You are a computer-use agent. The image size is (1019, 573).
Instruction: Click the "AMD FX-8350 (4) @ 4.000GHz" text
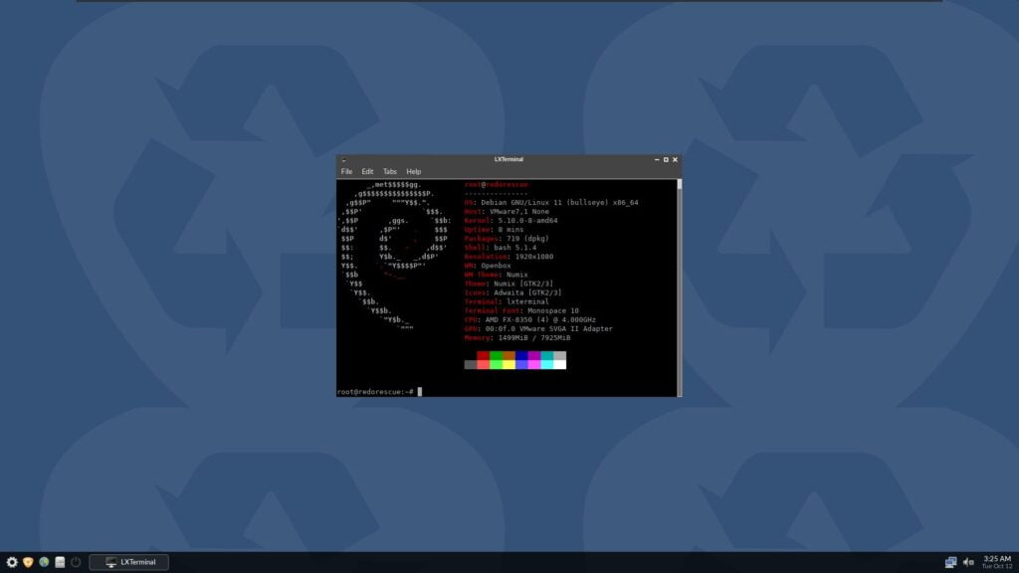coord(540,319)
